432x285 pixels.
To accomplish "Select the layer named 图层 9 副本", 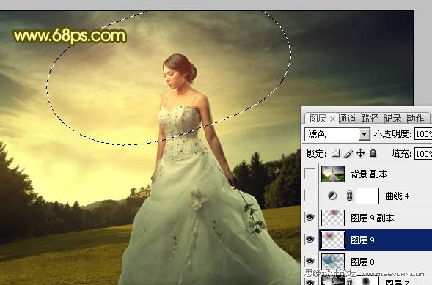I will coord(372,218).
